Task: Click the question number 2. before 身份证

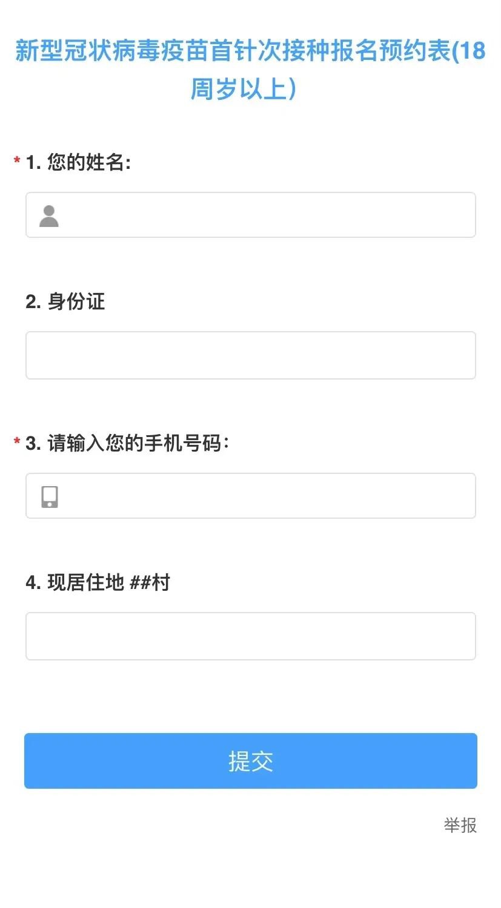Action: click(x=33, y=302)
